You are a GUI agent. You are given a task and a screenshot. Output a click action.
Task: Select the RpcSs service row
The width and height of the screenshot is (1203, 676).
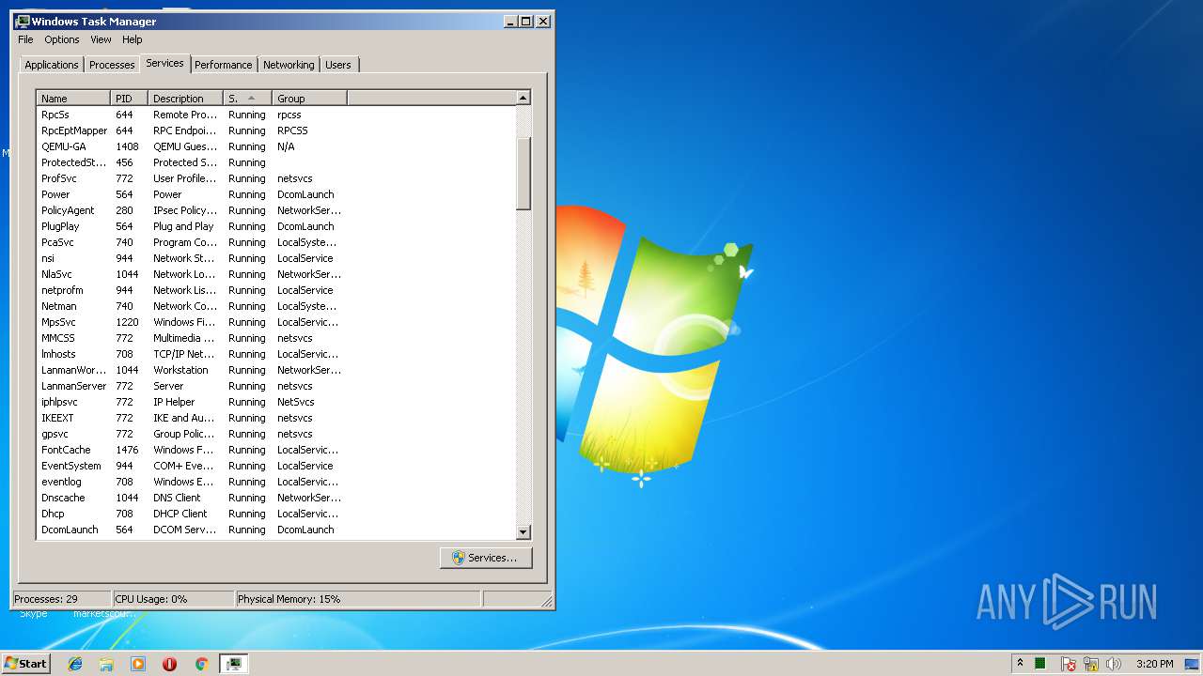[x=276, y=115]
